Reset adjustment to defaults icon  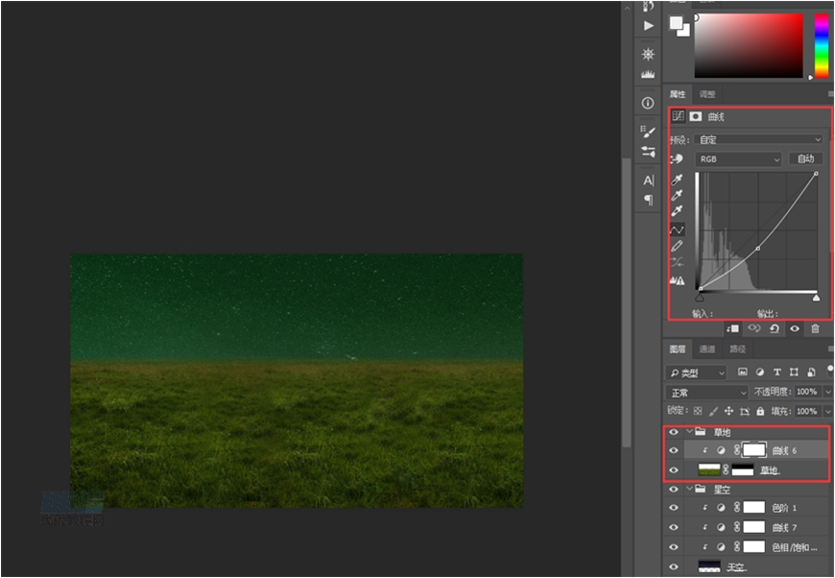tap(775, 328)
